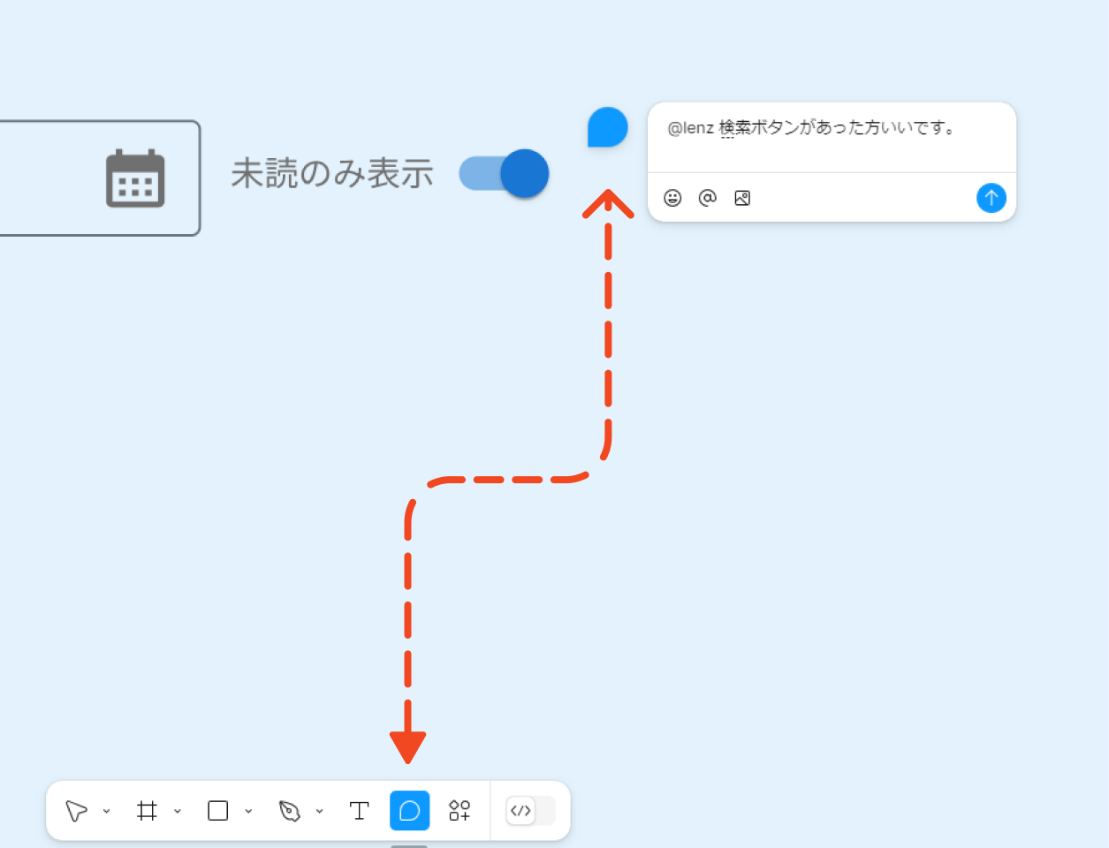The width and height of the screenshot is (1109, 848).
Task: Submit comment with blue arrow button
Action: (x=991, y=198)
